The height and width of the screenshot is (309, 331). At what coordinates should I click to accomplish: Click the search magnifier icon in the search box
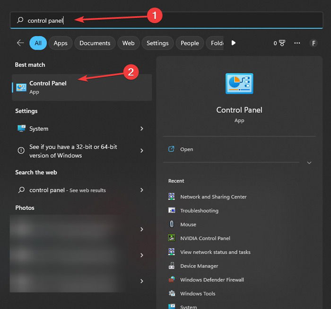click(x=20, y=20)
